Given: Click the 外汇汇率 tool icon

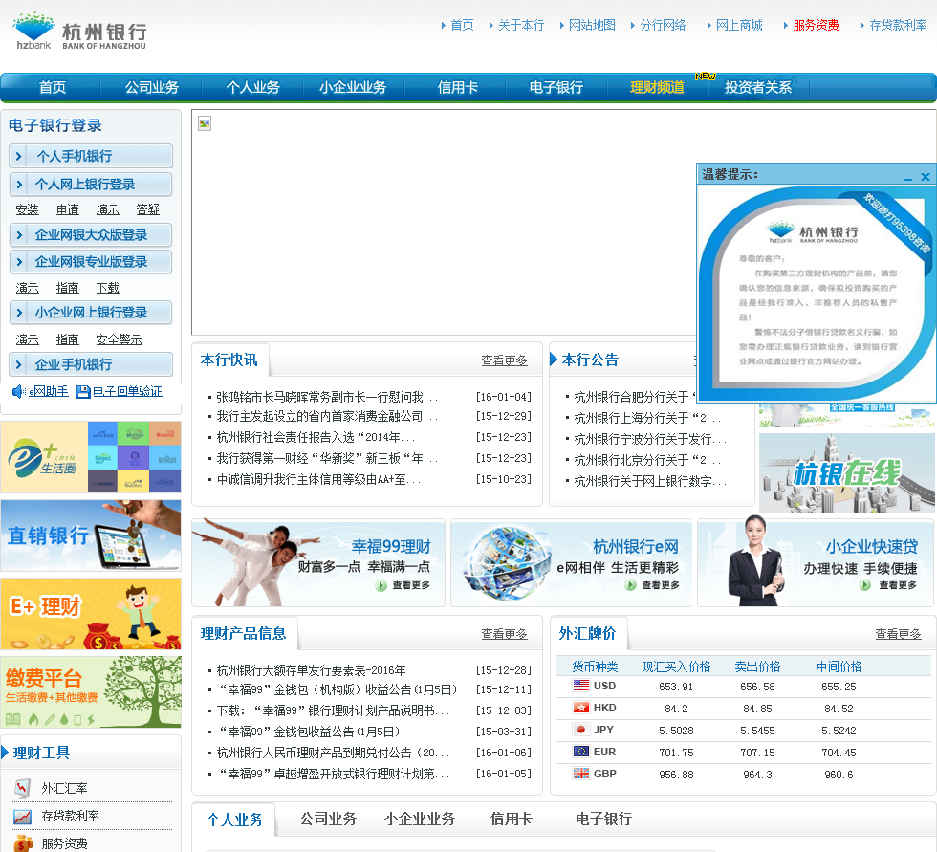Looking at the screenshot, I should tap(23, 788).
